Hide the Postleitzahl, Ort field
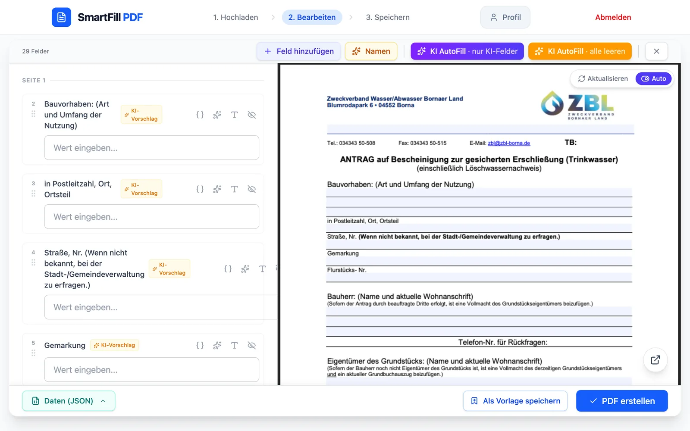Image resolution: width=690 pixels, height=431 pixels. pyautogui.click(x=252, y=189)
